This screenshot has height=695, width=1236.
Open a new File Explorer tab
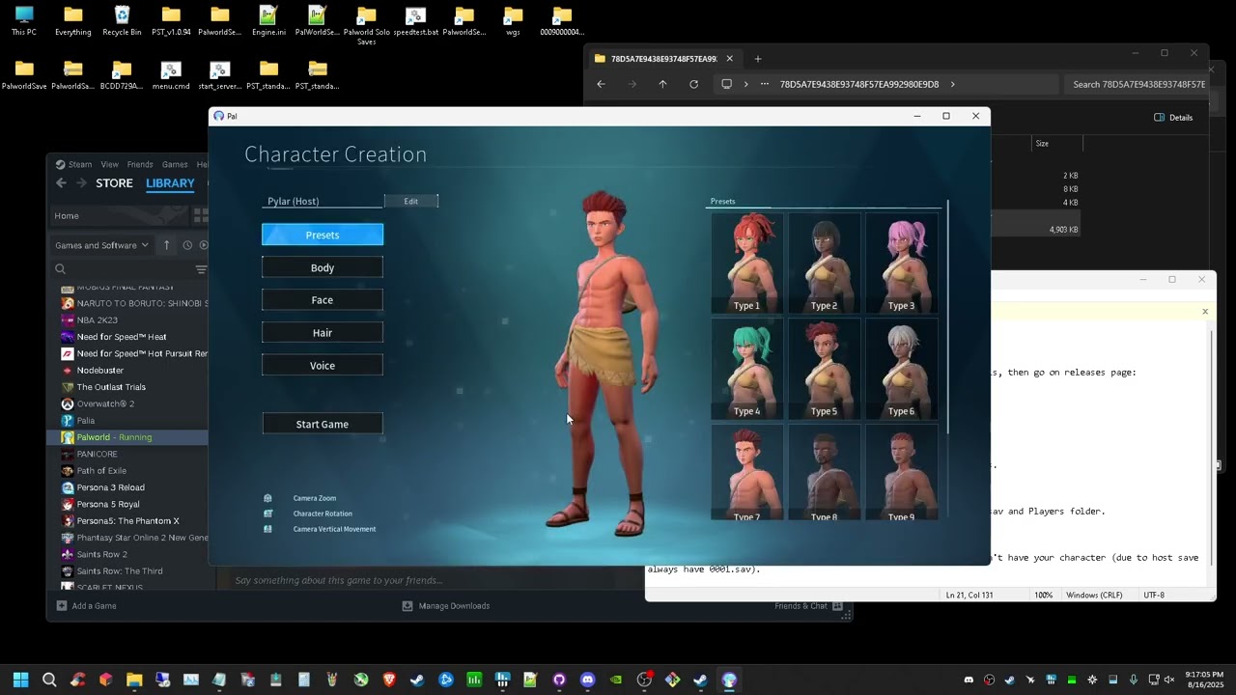pos(758,59)
